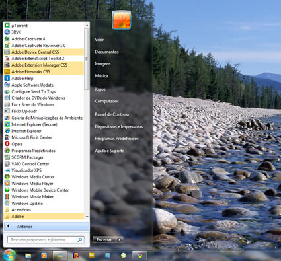Open the shutdown options arrow beside Encerrar
Viewport: 281px width, 261px height.
coord(120,239)
